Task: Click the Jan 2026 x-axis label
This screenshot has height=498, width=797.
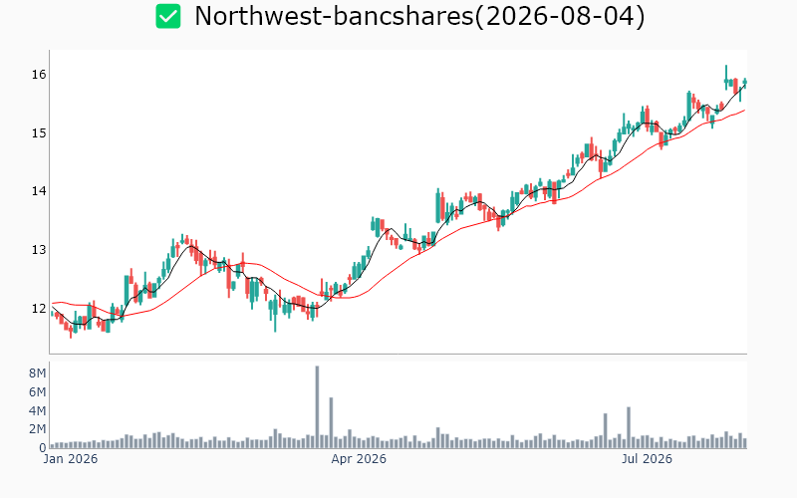Action: point(70,459)
